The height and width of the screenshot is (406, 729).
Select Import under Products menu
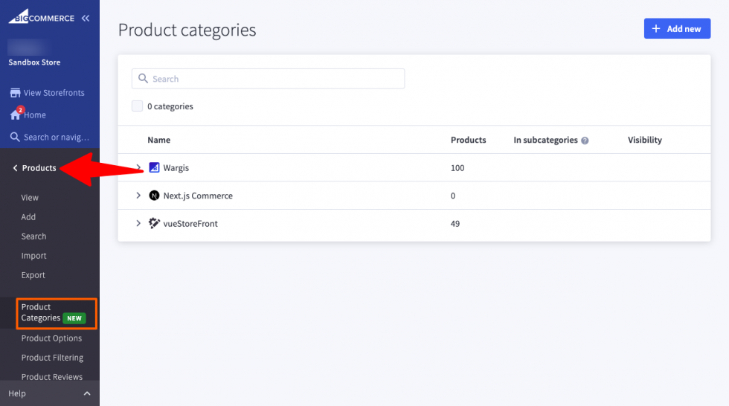33,256
